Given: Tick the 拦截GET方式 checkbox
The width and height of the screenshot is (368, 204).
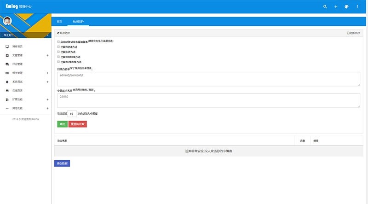Looking at the screenshot, I should coord(58,52).
